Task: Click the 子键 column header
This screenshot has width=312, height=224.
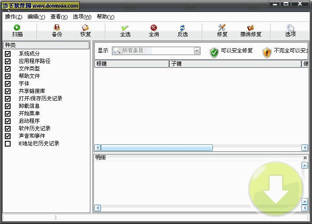Action: 235,64
